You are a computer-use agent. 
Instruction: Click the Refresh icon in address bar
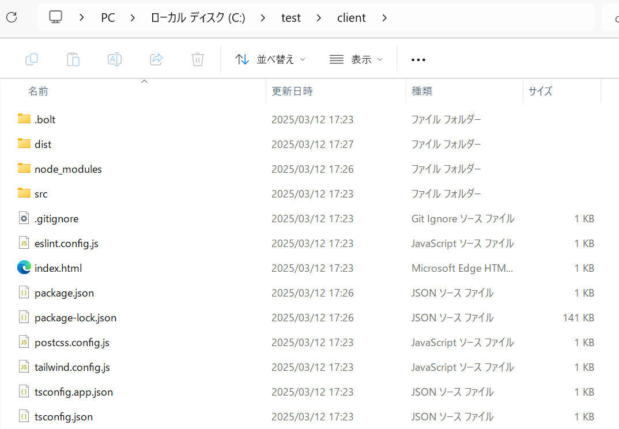point(12,17)
